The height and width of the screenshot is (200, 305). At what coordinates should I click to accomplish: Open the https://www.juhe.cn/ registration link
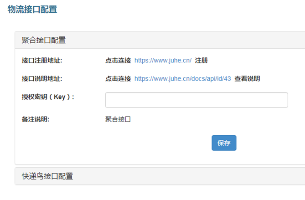[163, 61]
